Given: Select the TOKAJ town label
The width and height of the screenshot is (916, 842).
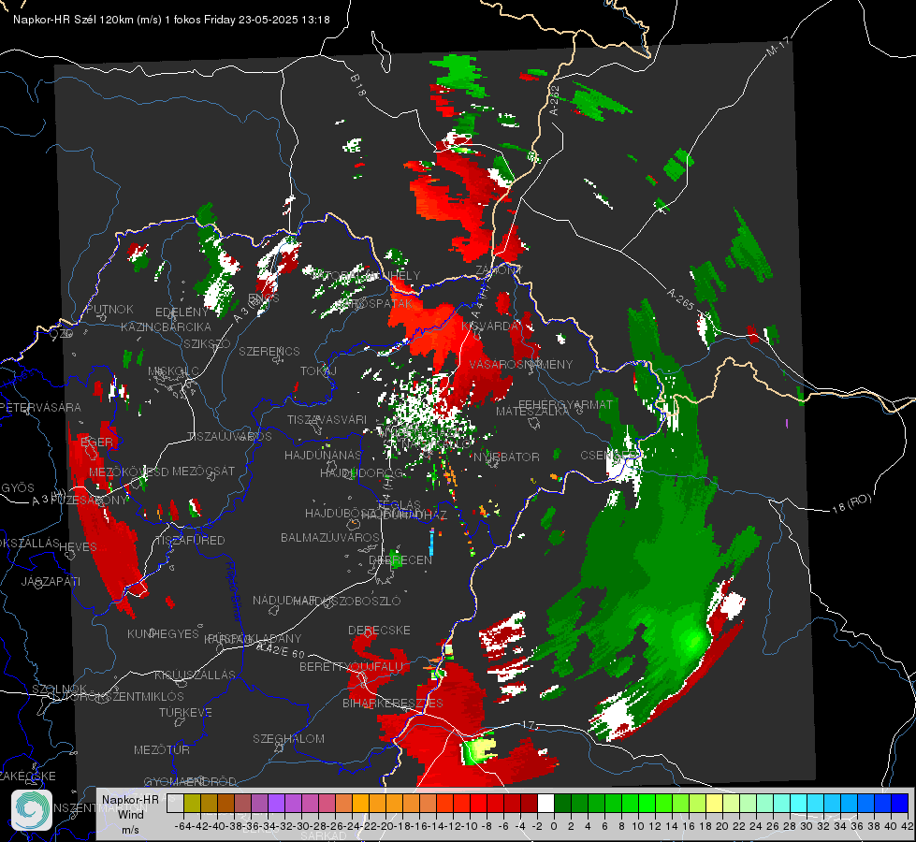Looking at the screenshot, I should 318,371.
